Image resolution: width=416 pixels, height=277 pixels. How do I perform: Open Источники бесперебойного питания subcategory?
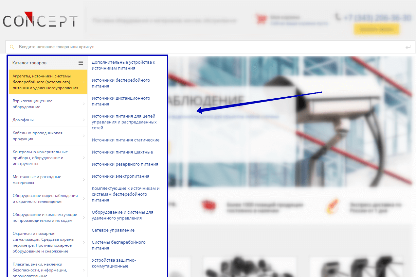[121, 83]
